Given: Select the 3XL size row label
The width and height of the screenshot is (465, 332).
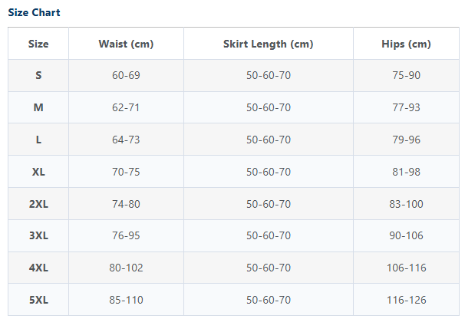Looking at the screenshot, I should 38,235.
